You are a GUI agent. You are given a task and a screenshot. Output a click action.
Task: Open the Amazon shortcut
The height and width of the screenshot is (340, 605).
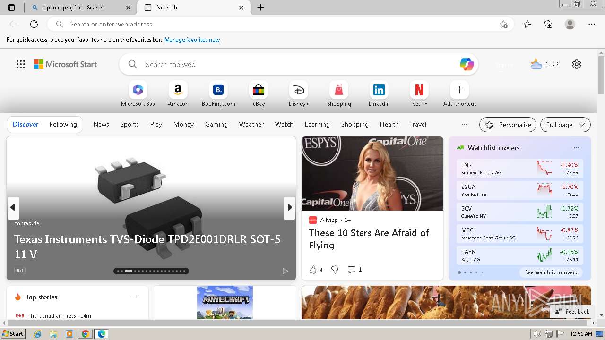click(x=178, y=94)
